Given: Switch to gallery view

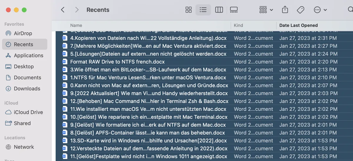Looking at the screenshot, I should [x=234, y=10].
